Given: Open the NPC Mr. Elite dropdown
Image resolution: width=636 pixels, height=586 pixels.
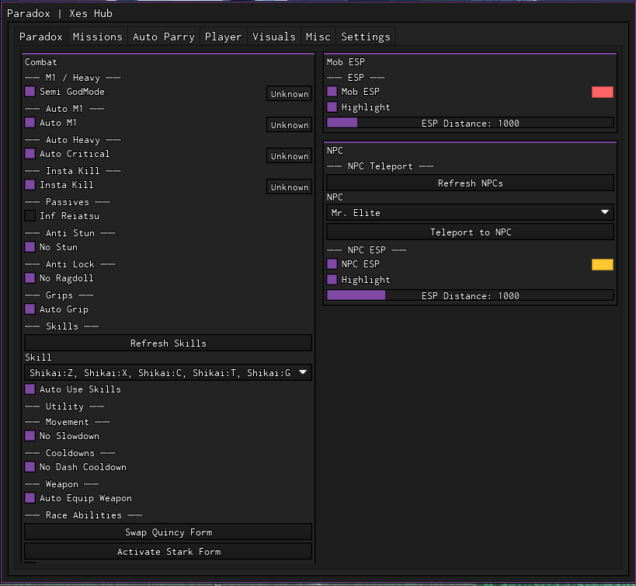Looking at the screenshot, I should (470, 212).
